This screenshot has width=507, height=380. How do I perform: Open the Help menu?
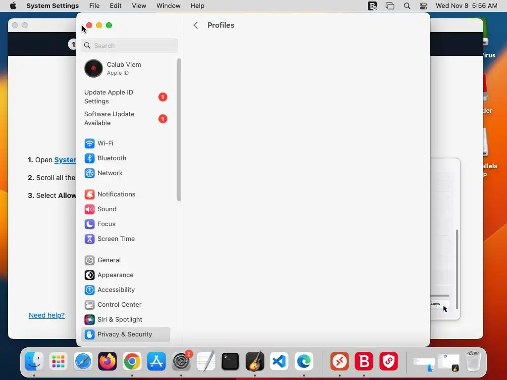click(x=197, y=6)
